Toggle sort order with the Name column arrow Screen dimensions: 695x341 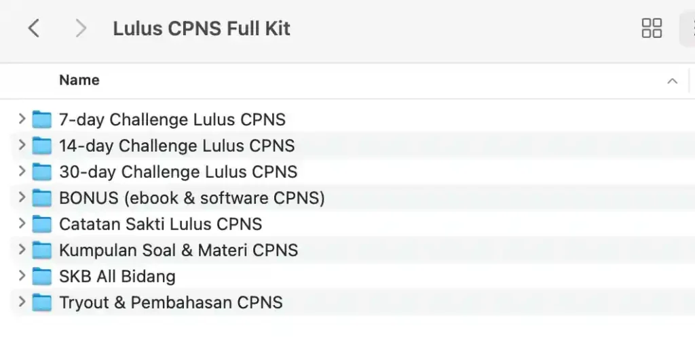(673, 81)
